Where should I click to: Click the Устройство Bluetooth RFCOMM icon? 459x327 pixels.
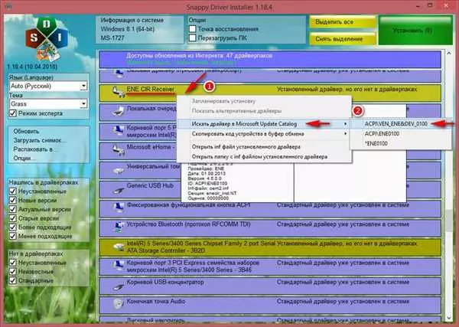pyautogui.click(x=119, y=227)
